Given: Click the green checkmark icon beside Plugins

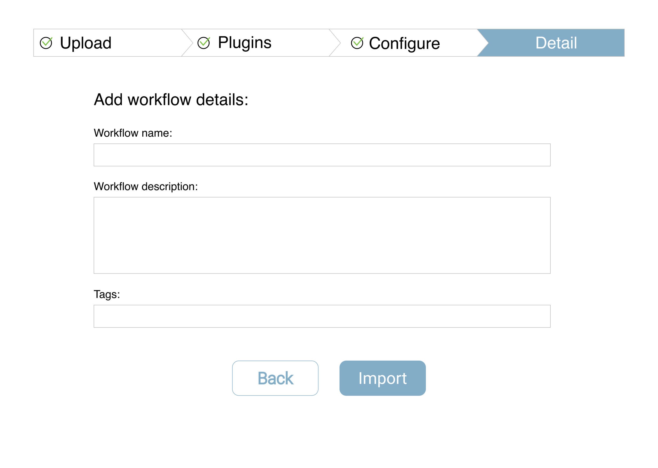Looking at the screenshot, I should 204,43.
